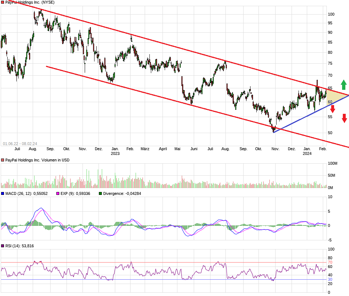The height and width of the screenshot is (296, 349).
Task: Click the 55 price axis label
Action: pyautogui.click(x=330, y=117)
